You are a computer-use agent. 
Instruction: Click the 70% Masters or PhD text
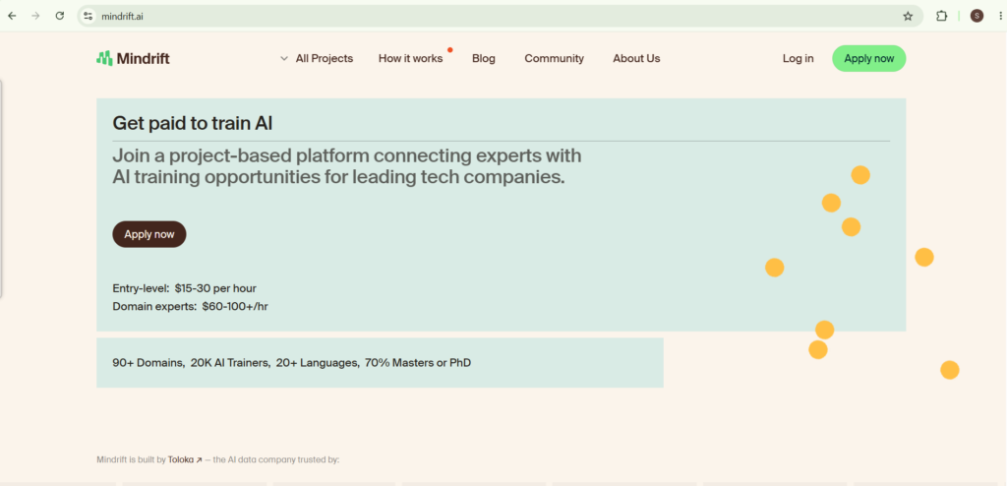point(418,363)
